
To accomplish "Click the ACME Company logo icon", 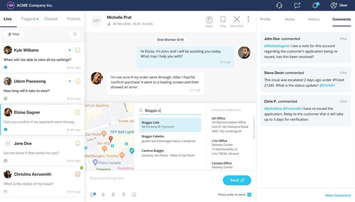I will point(11,5).
